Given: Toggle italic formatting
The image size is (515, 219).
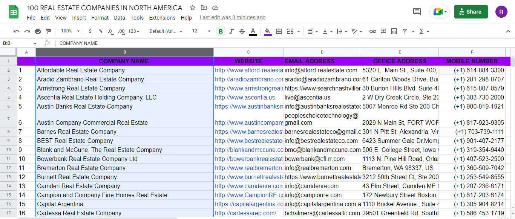Looking at the screenshot, I should (x=231, y=31).
